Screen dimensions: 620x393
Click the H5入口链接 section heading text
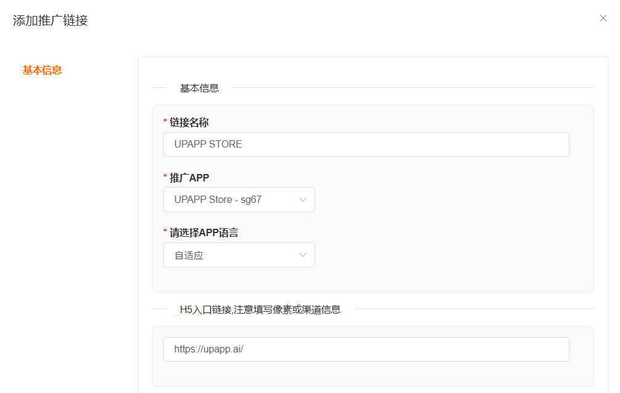tap(259, 309)
